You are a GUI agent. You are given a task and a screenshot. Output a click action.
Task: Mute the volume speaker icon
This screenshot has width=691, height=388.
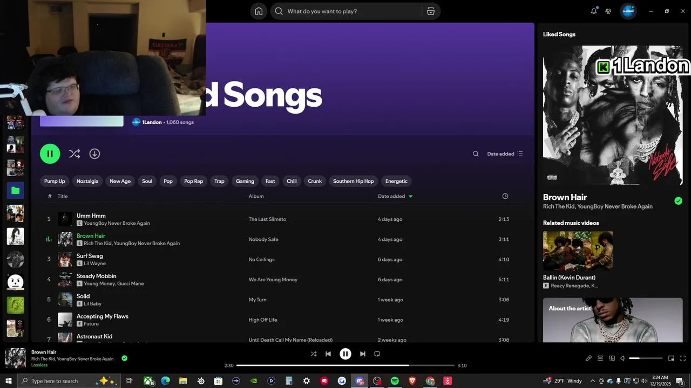coord(622,358)
